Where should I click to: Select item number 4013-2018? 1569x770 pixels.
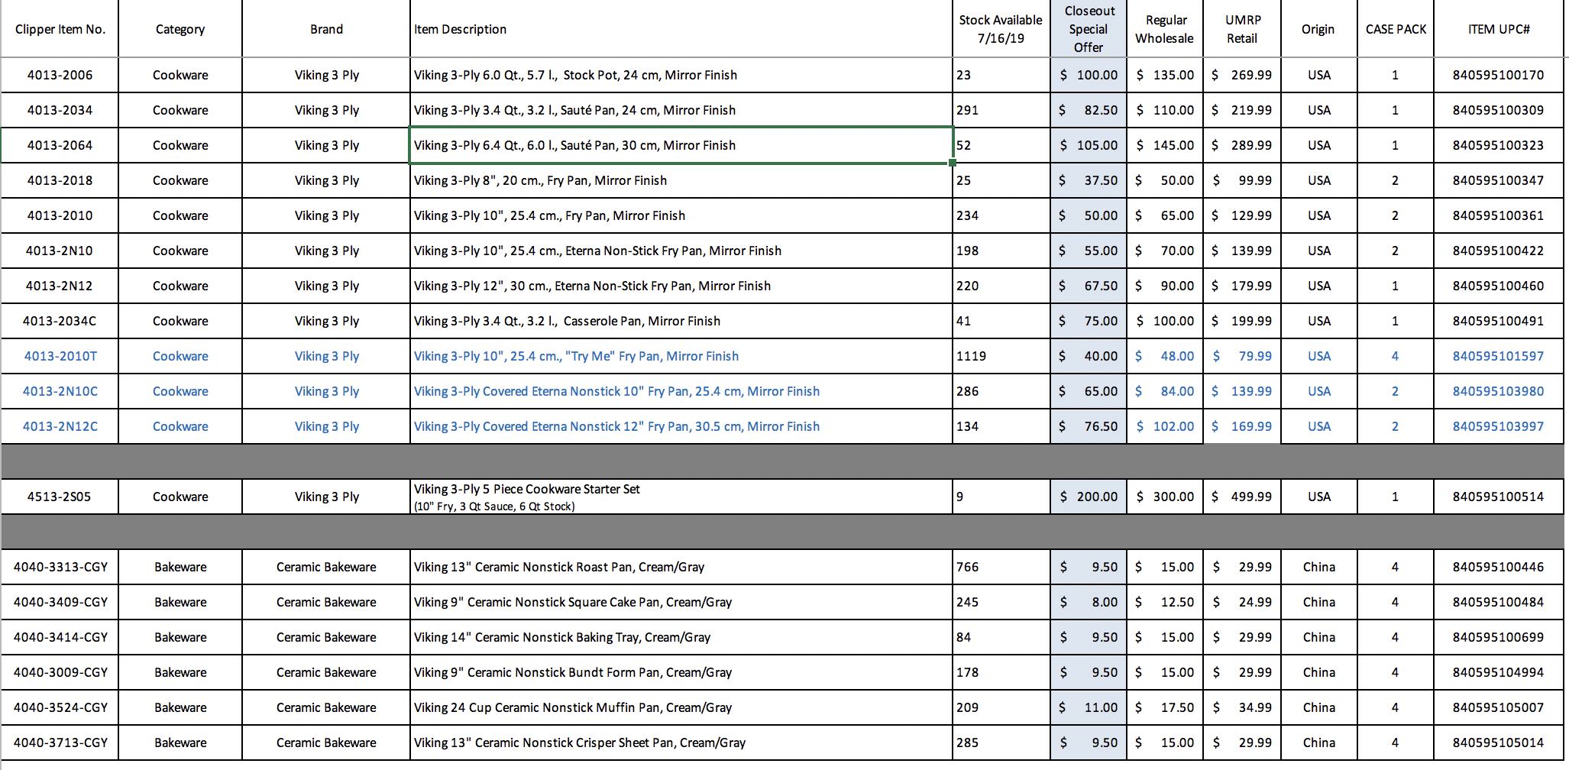coord(60,180)
